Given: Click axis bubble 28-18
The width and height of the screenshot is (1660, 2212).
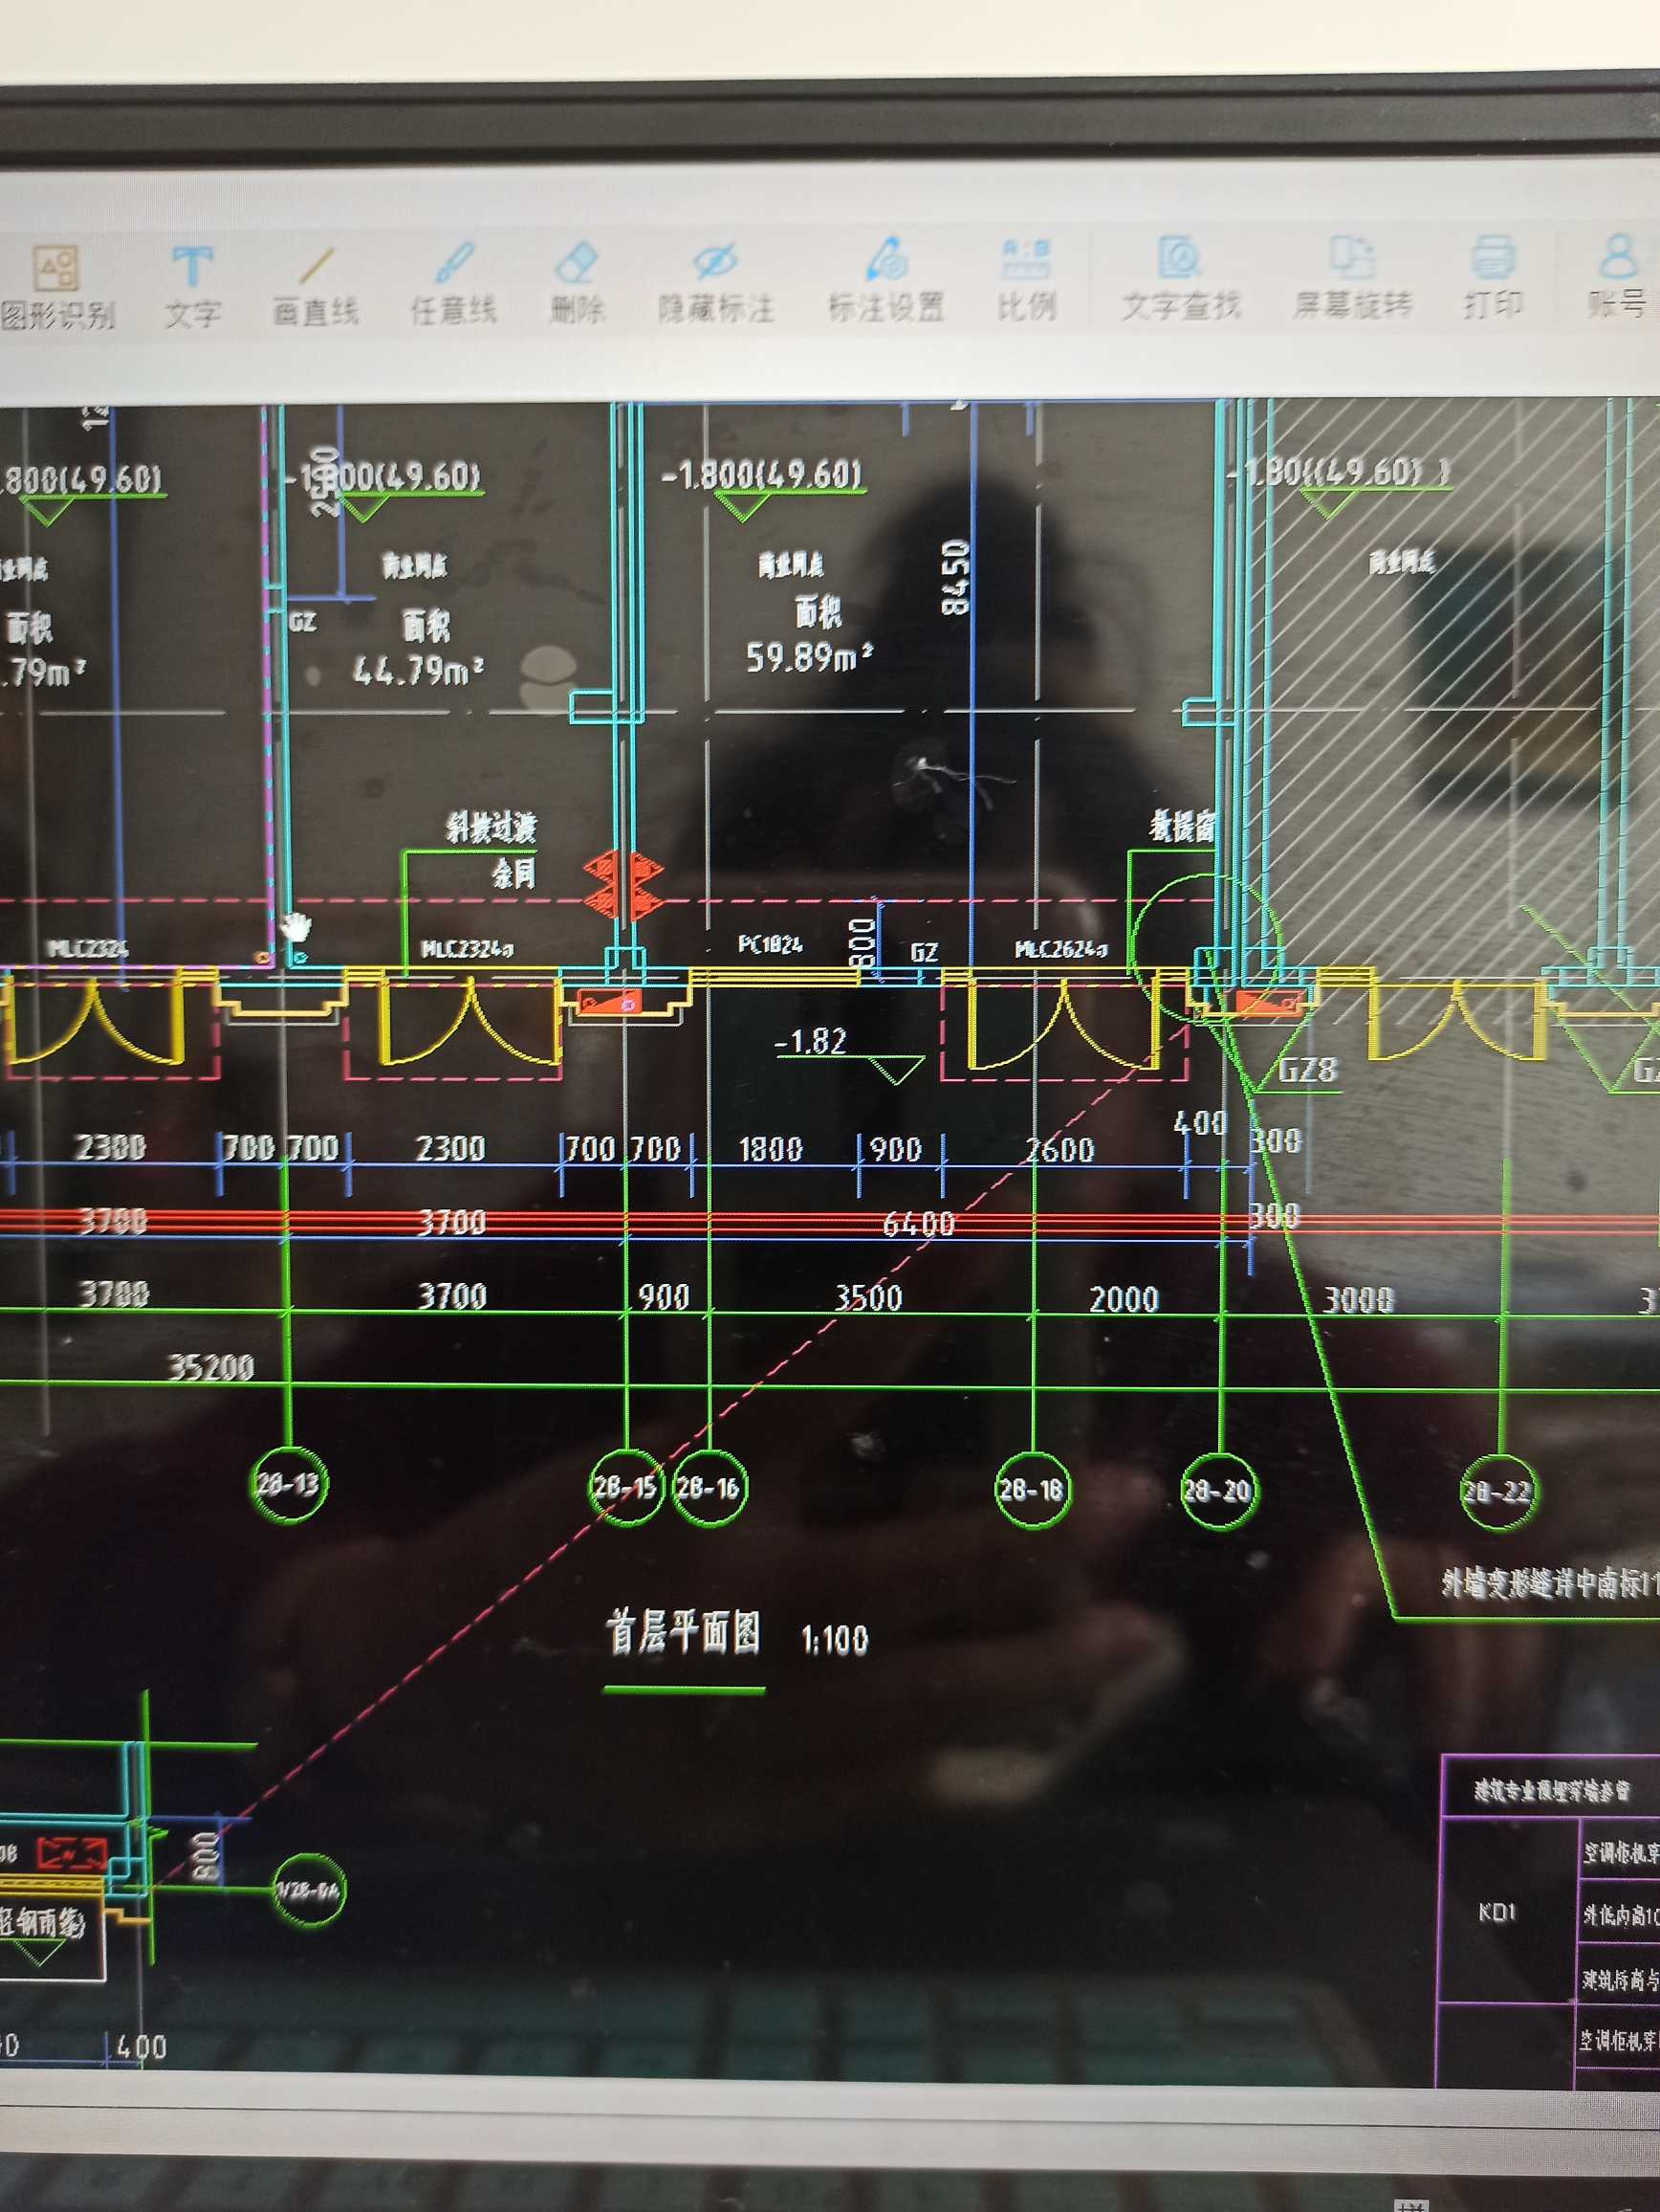Looking at the screenshot, I should [x=1033, y=1491].
